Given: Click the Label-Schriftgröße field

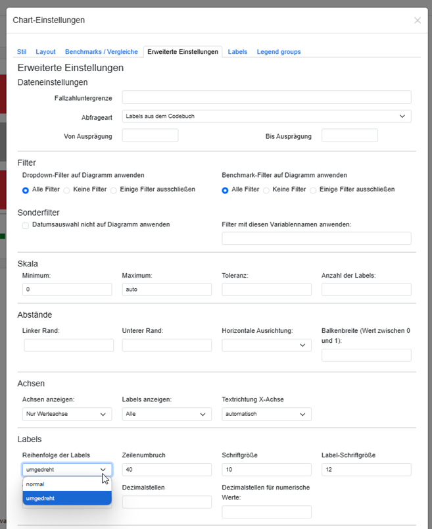Looking at the screenshot, I should point(366,469).
